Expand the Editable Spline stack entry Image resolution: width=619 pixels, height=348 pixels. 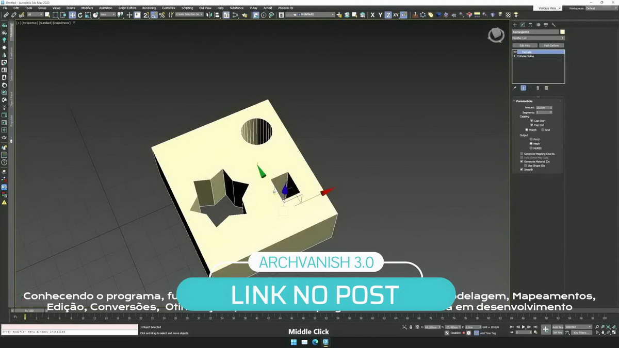pyautogui.click(x=515, y=56)
